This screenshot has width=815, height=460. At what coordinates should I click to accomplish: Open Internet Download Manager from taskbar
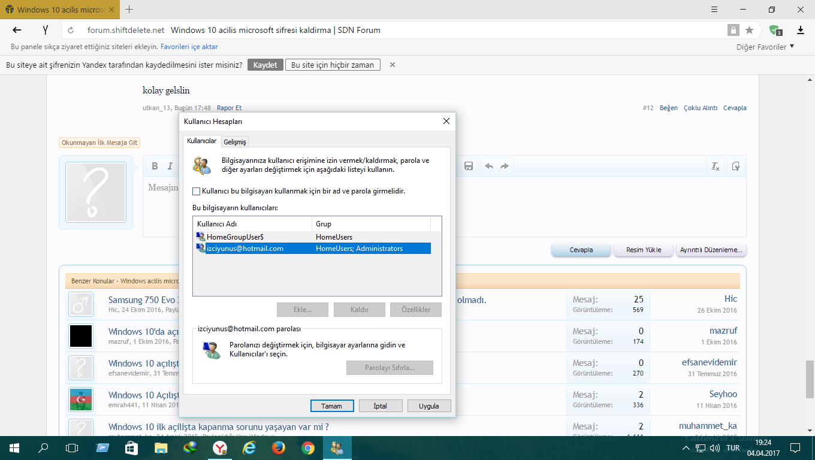pos(191,447)
